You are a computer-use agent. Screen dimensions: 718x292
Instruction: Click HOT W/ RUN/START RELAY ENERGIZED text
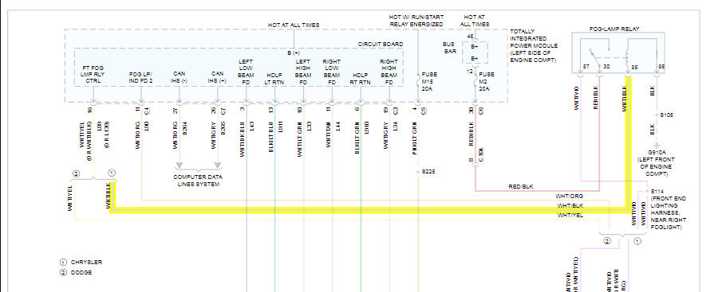tap(416, 21)
